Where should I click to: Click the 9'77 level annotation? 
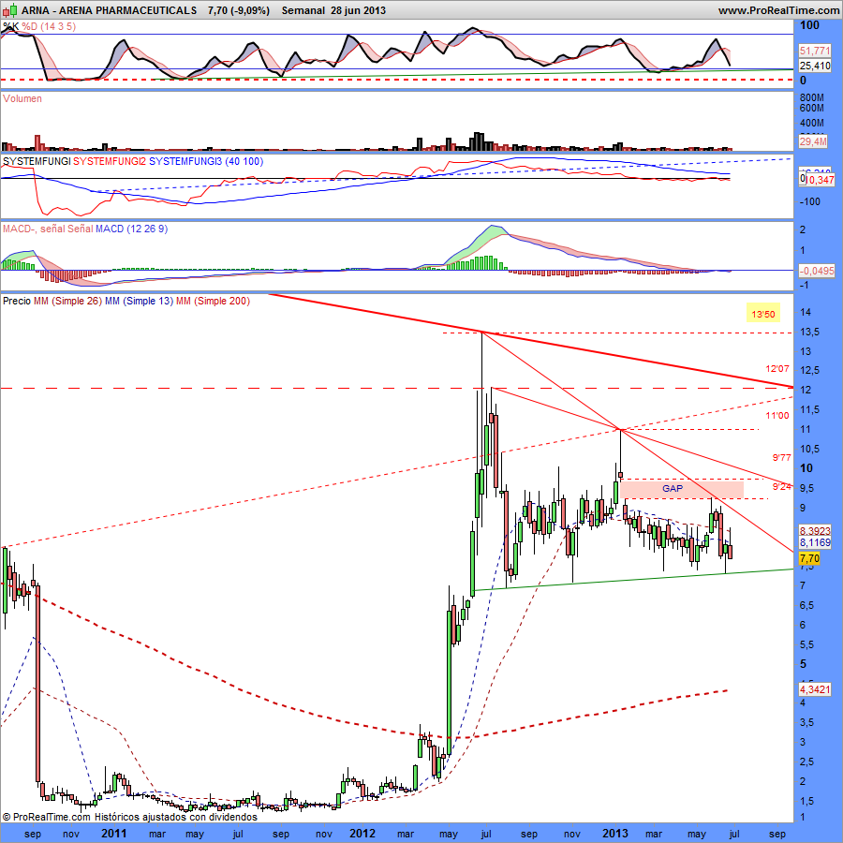pyautogui.click(x=782, y=457)
